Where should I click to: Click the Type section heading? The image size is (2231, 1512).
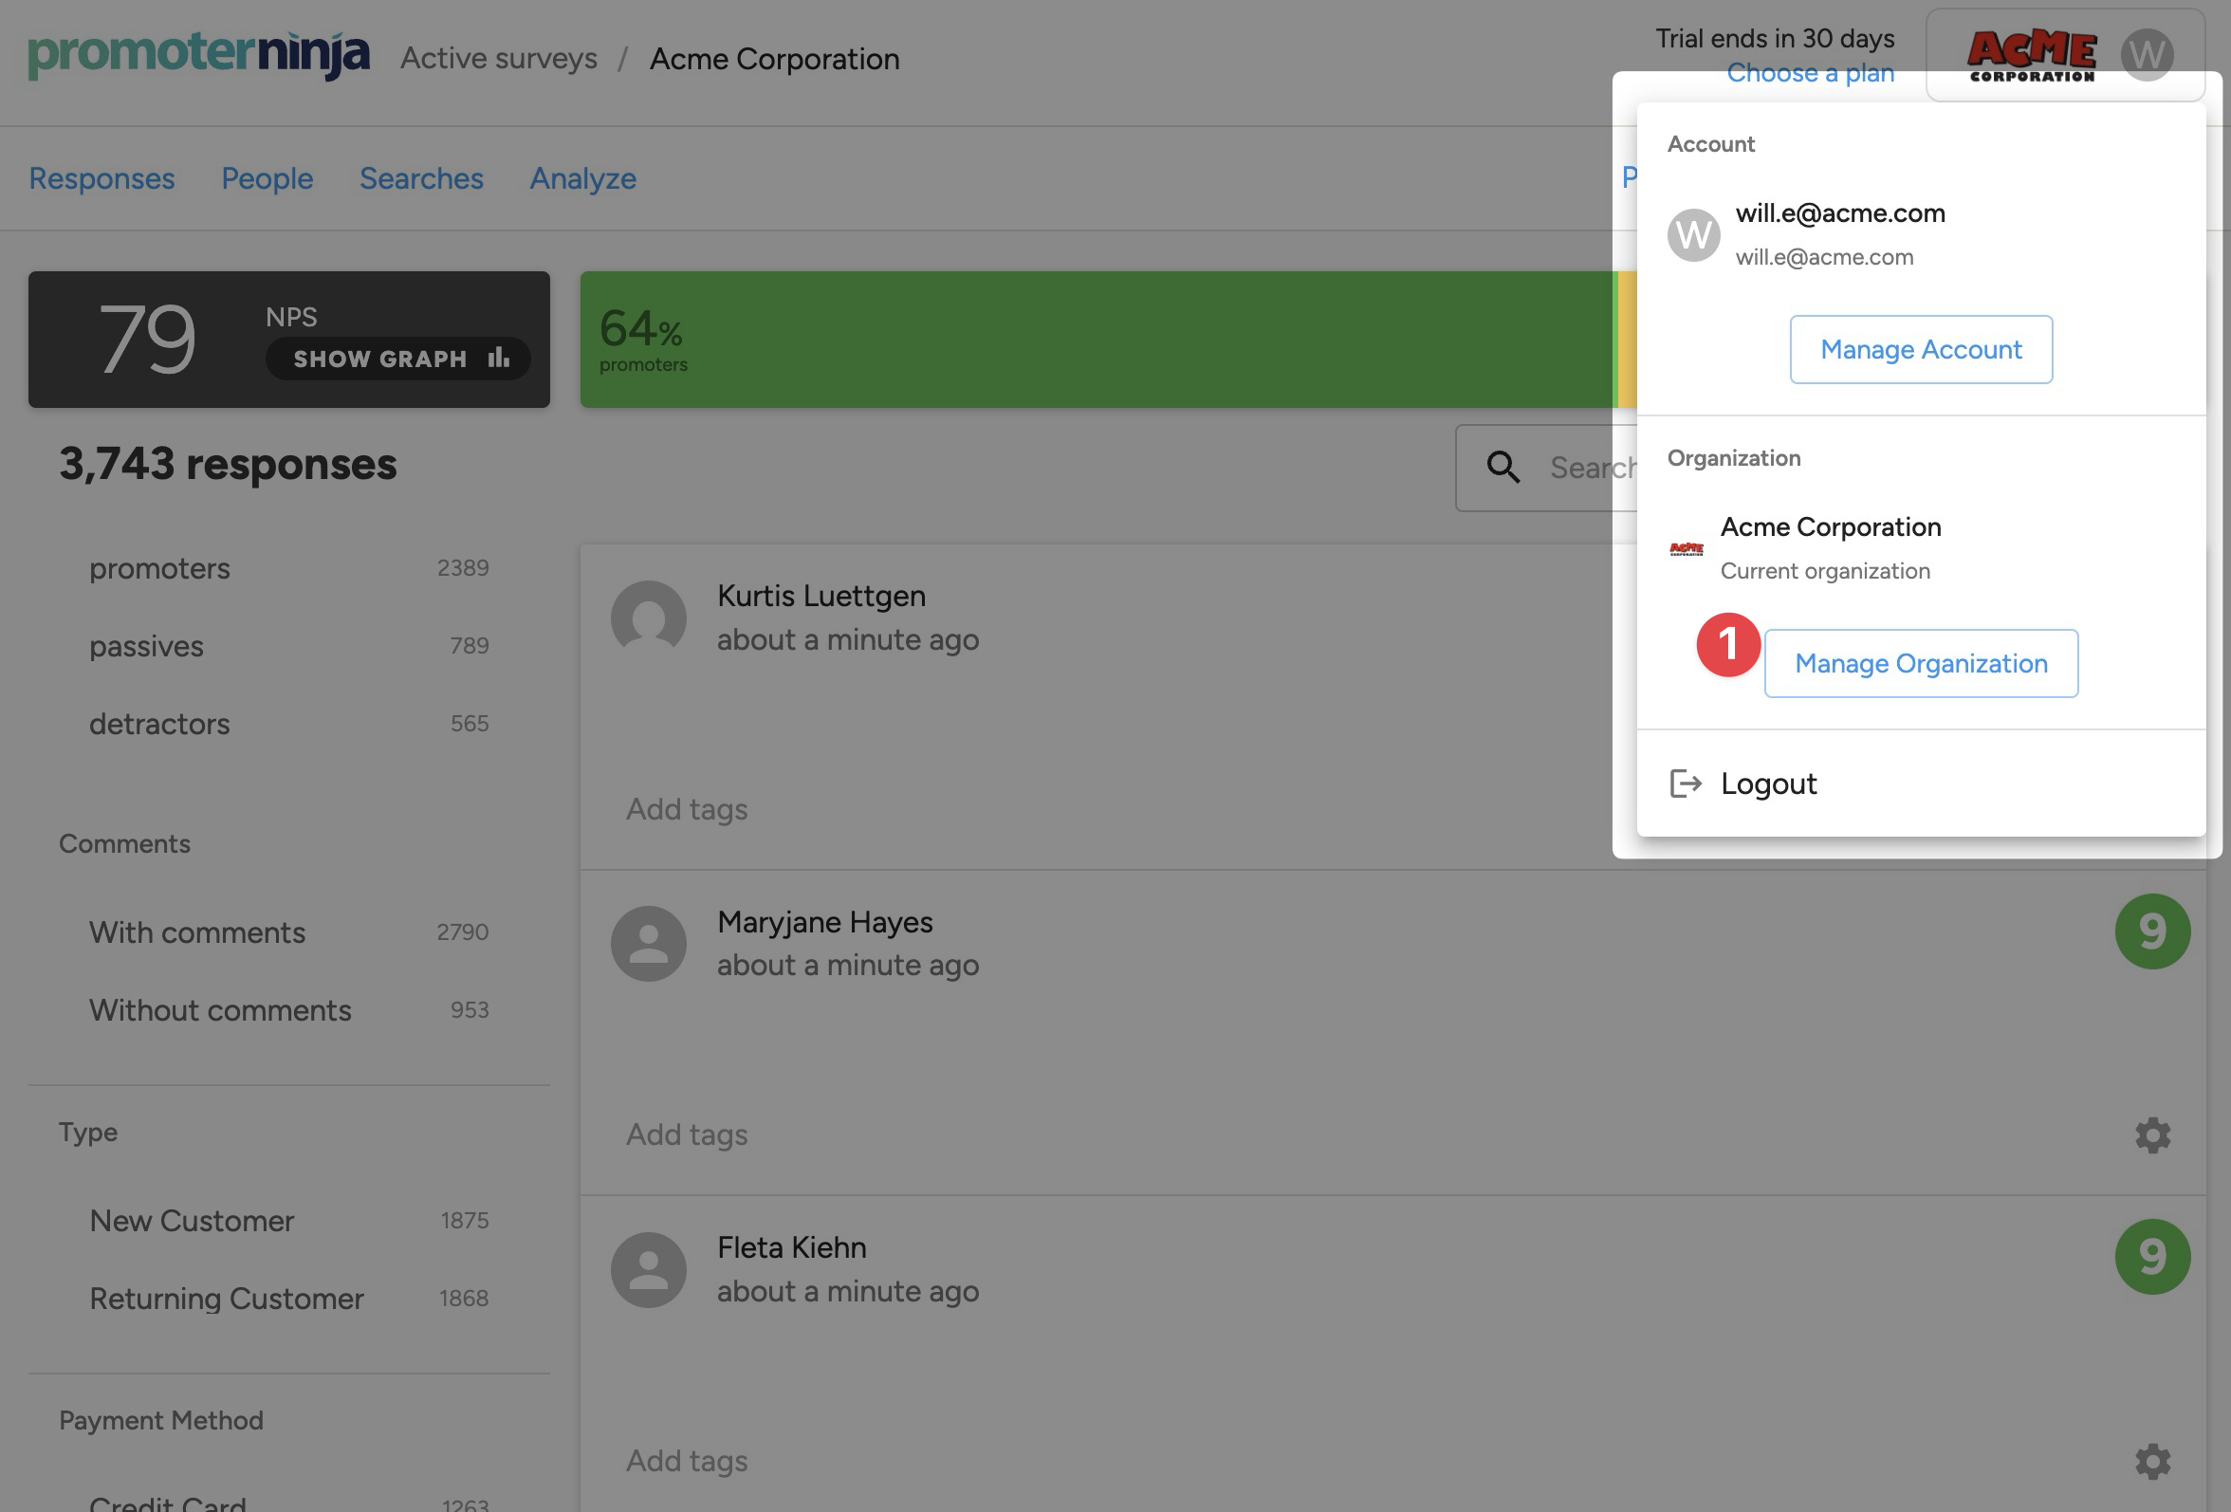point(88,1133)
